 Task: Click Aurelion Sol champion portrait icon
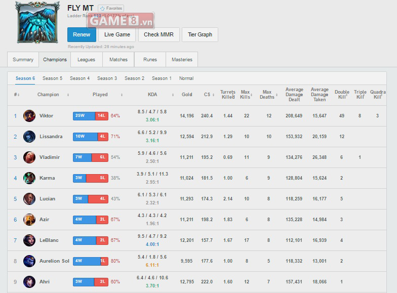29,261
